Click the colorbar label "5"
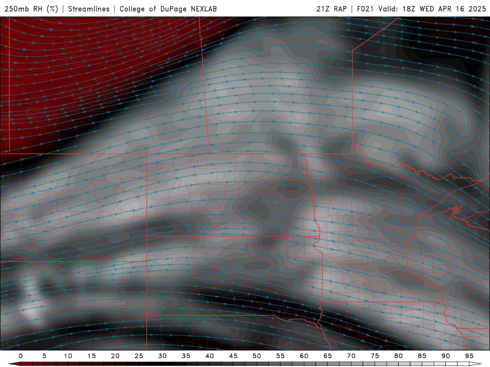This screenshot has height=367, width=490. click(x=44, y=356)
